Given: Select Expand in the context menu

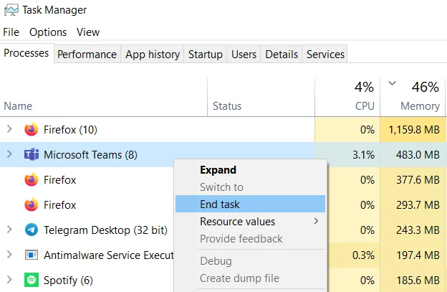Looking at the screenshot, I should tap(218, 170).
